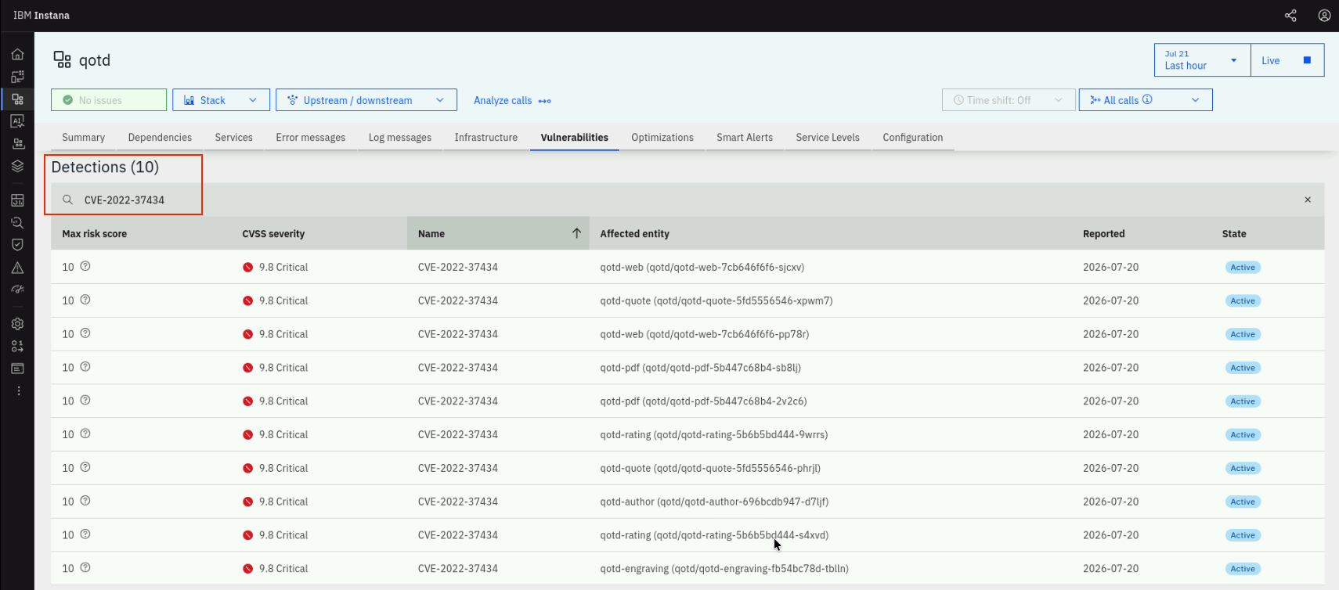Expand the Last hour time picker
This screenshot has height=590, width=1339.
pyautogui.click(x=1202, y=60)
